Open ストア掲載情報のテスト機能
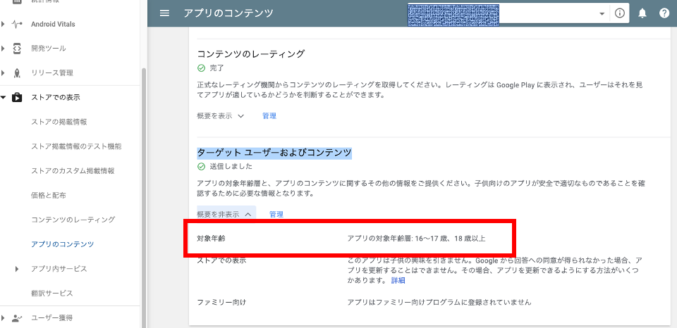Image resolution: width=677 pixels, height=328 pixels. click(76, 146)
